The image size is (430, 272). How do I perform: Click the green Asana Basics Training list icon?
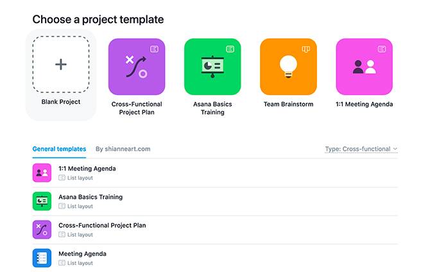pyautogui.click(x=42, y=201)
